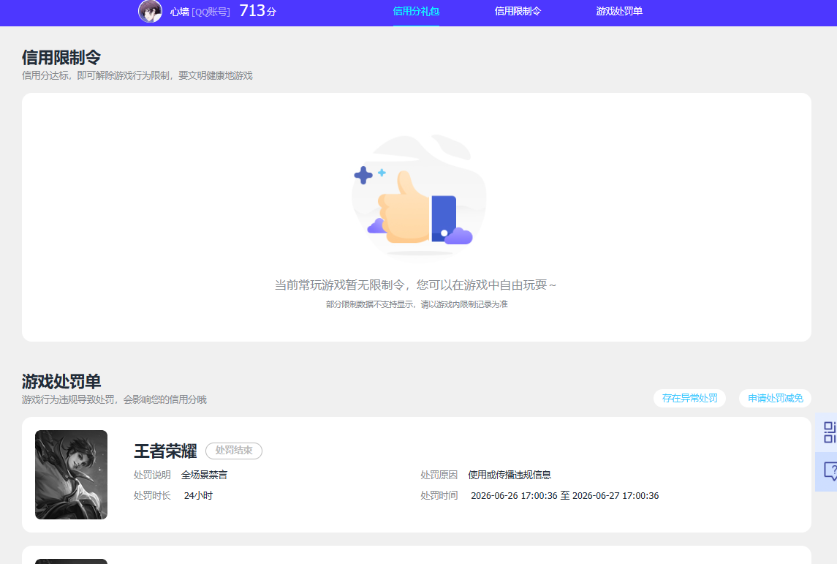Open the feedback help icon on the right sidebar
Screen dimensions: 837x564
830,472
